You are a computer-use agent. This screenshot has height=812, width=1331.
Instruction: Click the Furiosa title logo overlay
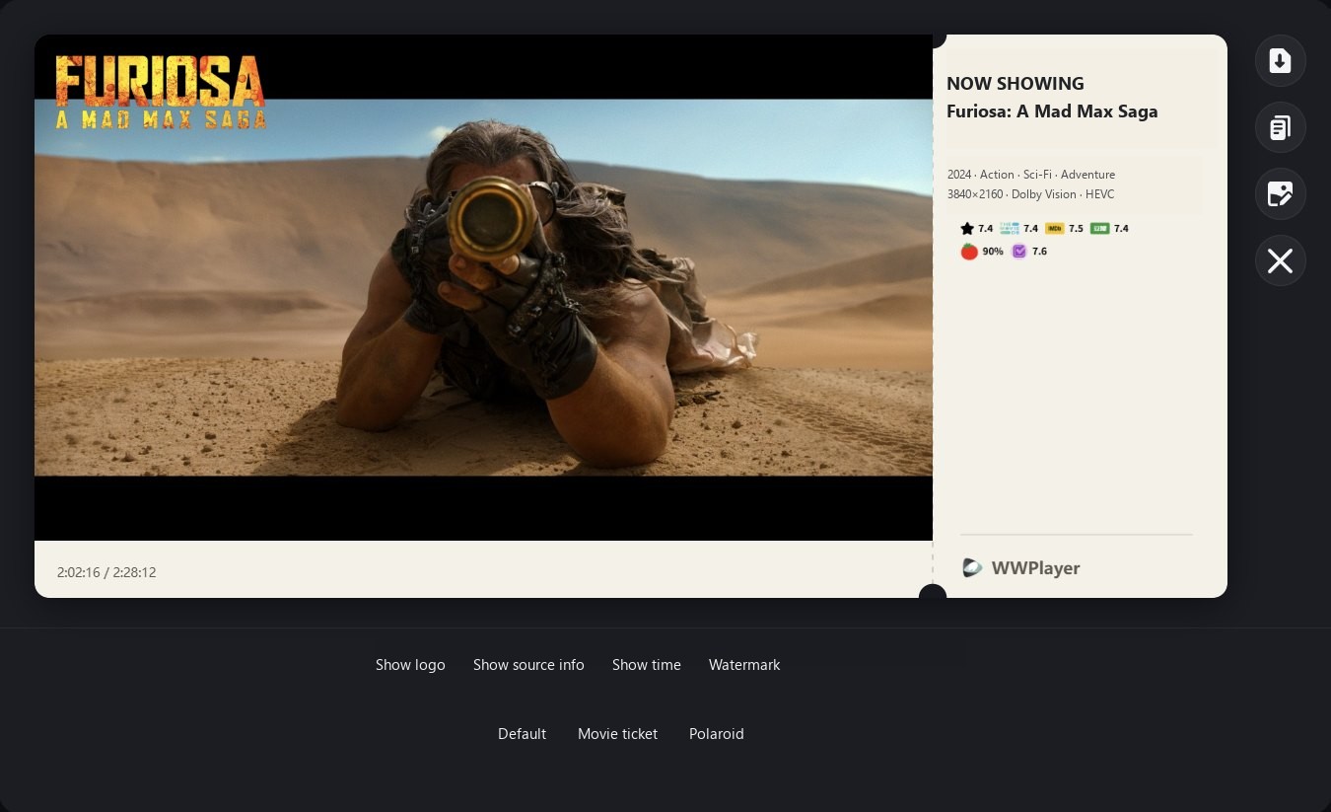(161, 92)
